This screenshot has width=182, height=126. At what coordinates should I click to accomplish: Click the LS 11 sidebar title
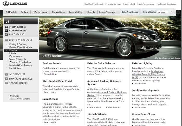tap(21, 22)
